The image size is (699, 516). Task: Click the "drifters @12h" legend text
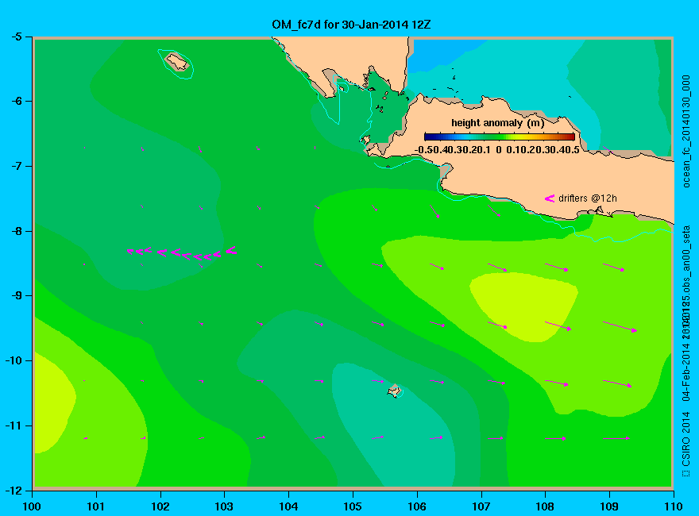588,198
